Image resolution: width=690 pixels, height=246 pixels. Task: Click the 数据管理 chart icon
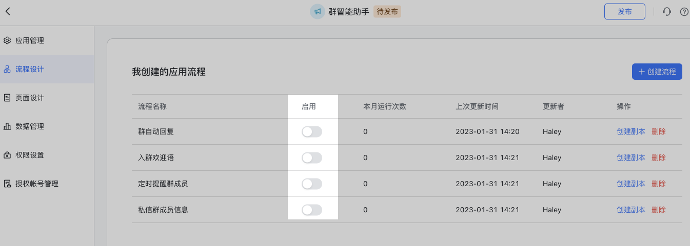[7, 126]
